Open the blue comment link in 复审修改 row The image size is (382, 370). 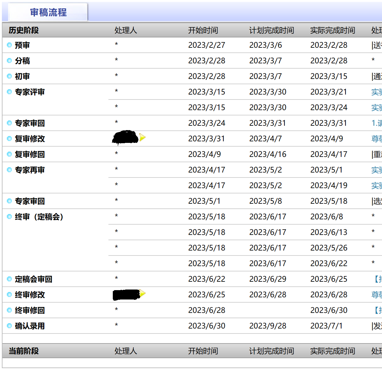point(376,139)
